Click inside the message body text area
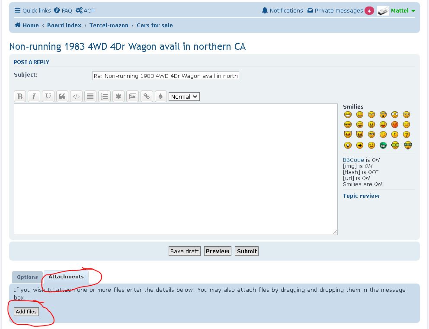429x329 pixels. 176,169
